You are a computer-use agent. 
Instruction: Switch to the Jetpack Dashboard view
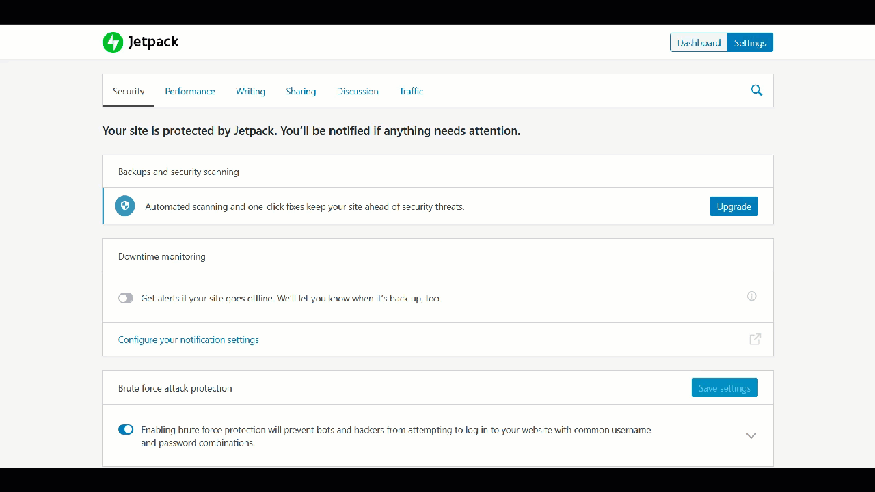coord(698,42)
